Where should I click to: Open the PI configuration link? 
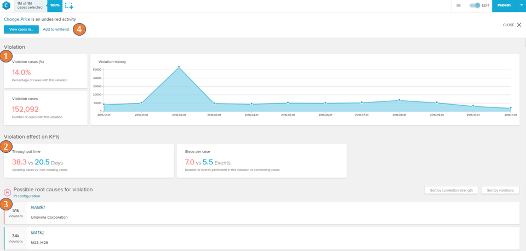coord(27,196)
